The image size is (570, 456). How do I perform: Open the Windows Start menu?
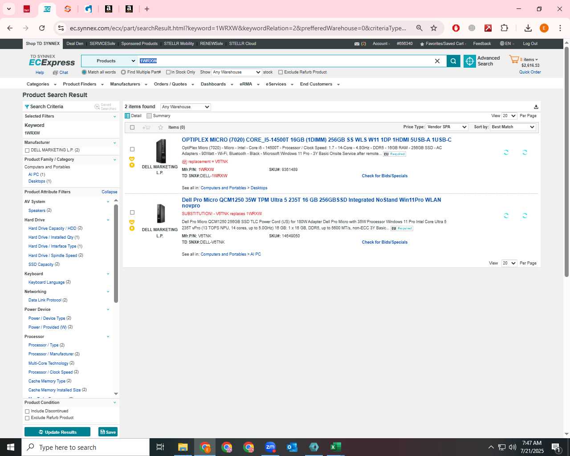pos(11,447)
